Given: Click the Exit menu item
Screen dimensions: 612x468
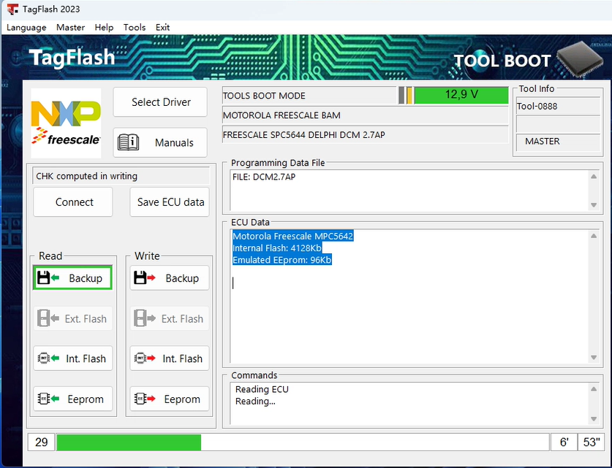Looking at the screenshot, I should [162, 27].
